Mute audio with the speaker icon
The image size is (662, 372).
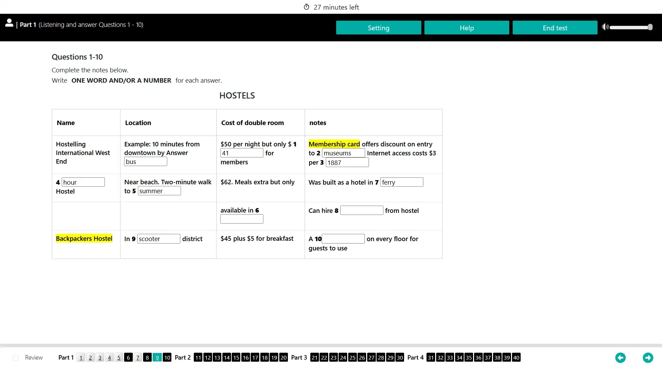(605, 27)
